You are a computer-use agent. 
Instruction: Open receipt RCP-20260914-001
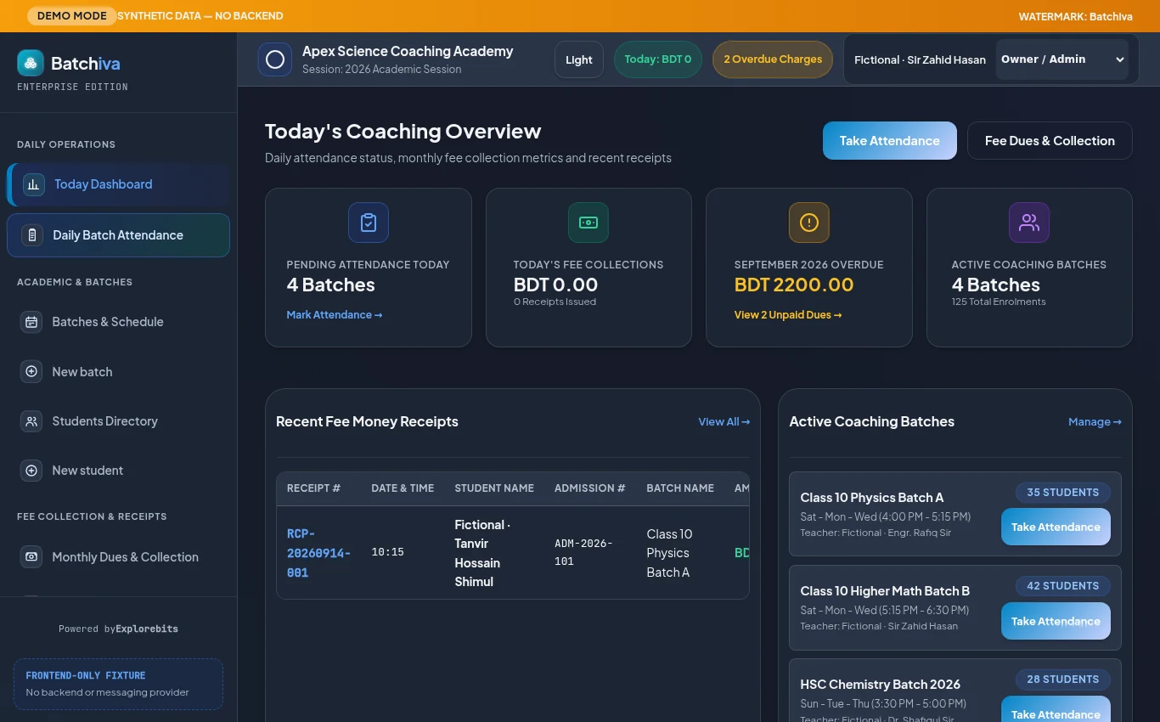318,553
